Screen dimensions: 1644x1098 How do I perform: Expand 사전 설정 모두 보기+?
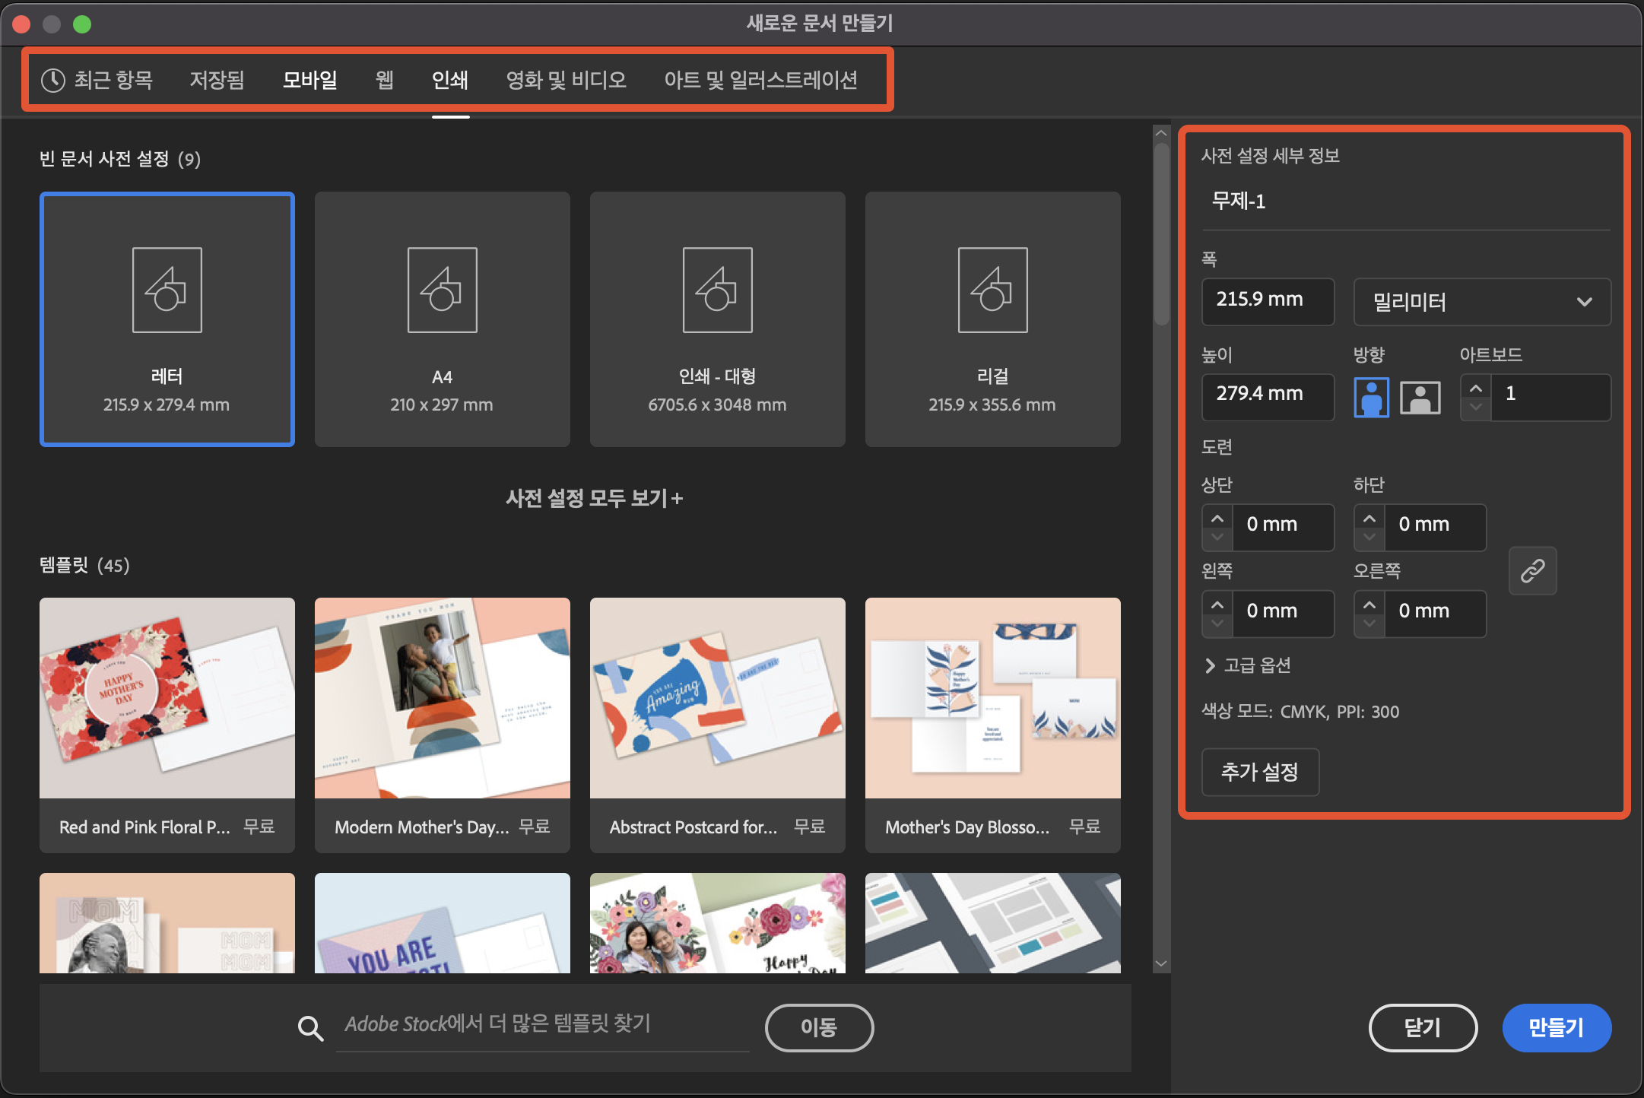(x=594, y=498)
